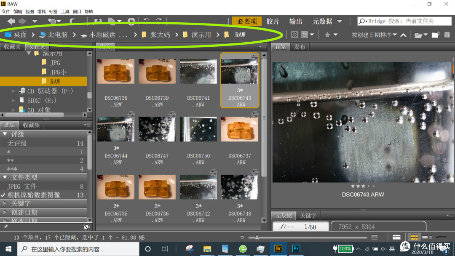
Task: Select the DSC06747.ARW thumbnail
Action: 157,129
